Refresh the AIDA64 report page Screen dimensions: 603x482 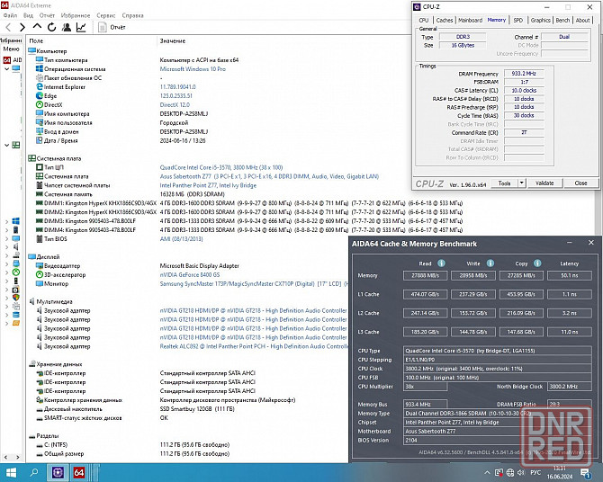(51, 27)
